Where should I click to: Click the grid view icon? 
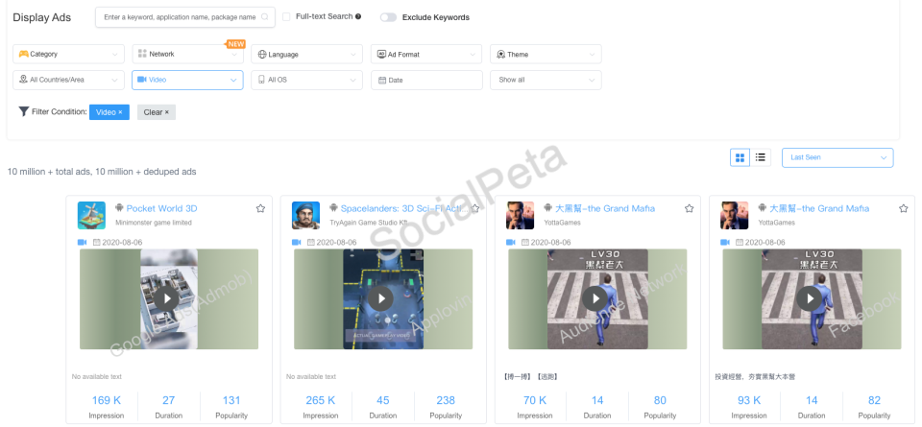[x=740, y=157]
